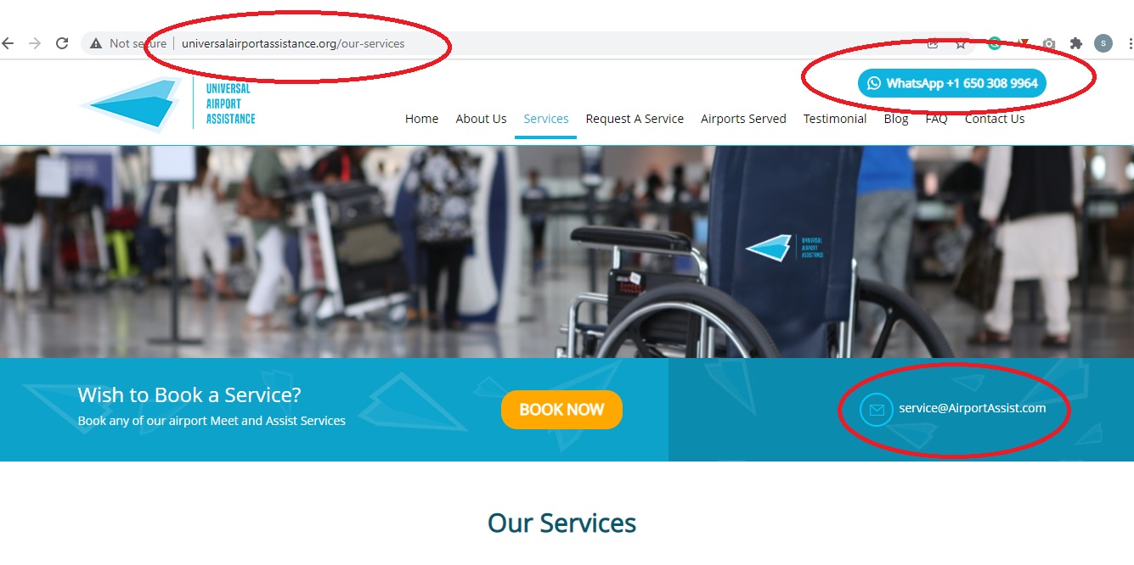This screenshot has height=565, width=1134.
Task: Open the Request A Service page
Action: (x=635, y=119)
